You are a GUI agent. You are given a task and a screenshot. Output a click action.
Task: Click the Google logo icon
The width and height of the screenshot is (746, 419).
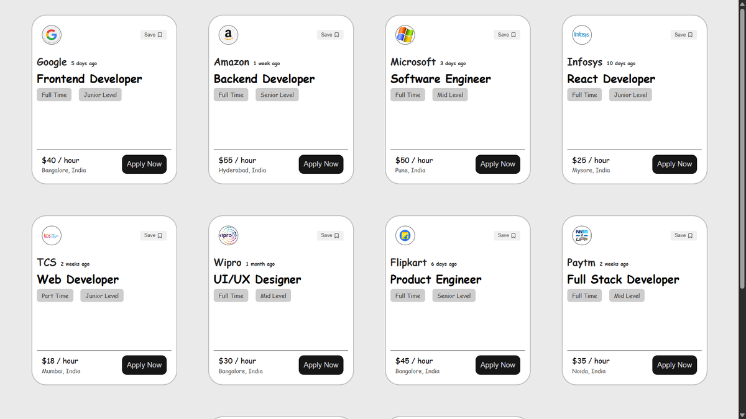pos(52,35)
